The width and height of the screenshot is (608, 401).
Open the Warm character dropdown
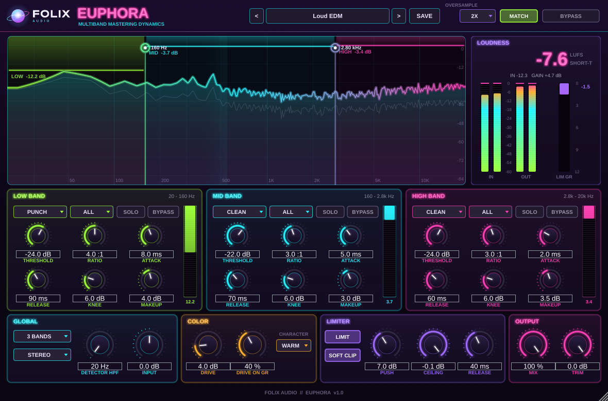point(294,345)
